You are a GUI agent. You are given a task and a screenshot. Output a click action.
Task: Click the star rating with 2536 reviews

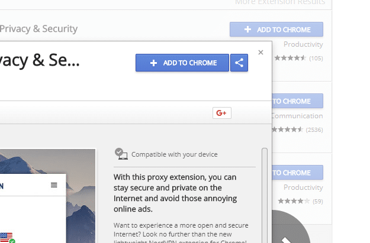point(297,129)
